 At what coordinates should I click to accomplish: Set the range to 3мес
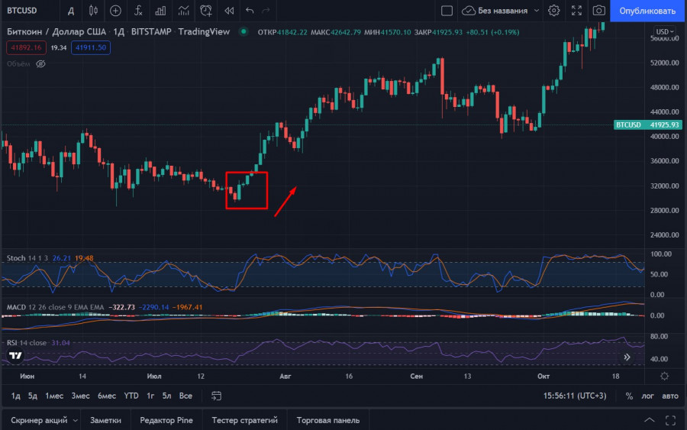(81, 396)
